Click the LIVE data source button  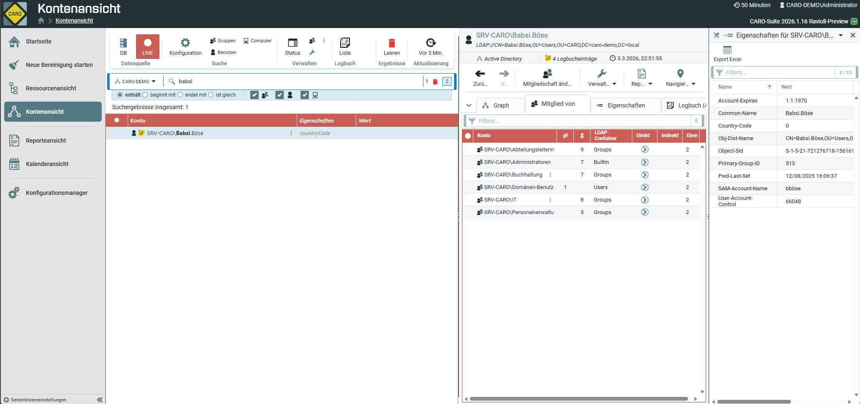pos(147,46)
